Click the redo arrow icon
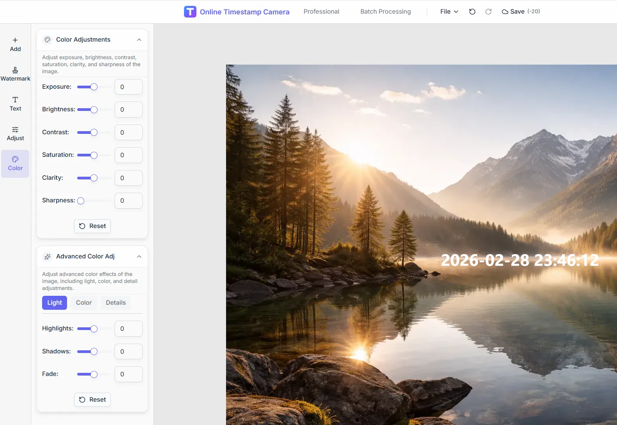Image resolution: width=617 pixels, height=425 pixels. pos(488,12)
